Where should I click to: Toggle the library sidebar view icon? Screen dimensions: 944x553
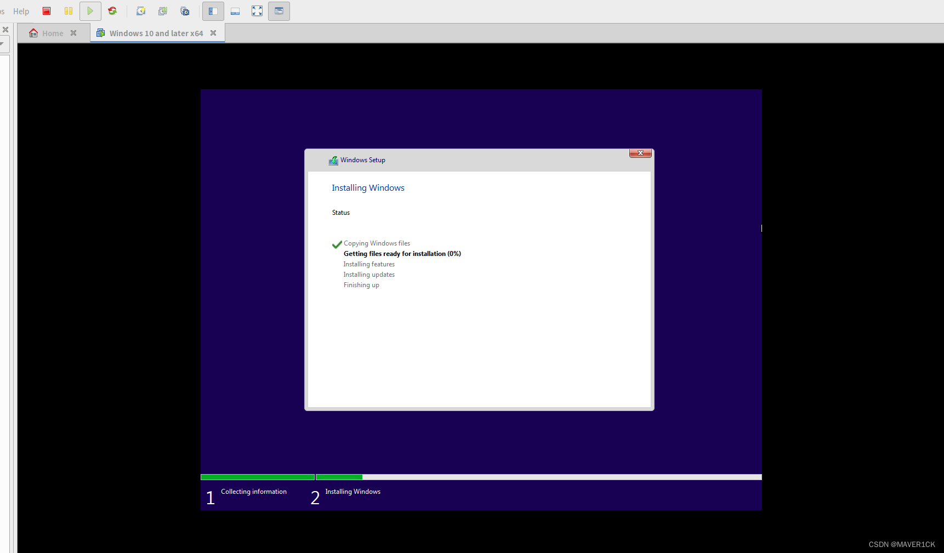pyautogui.click(x=213, y=11)
